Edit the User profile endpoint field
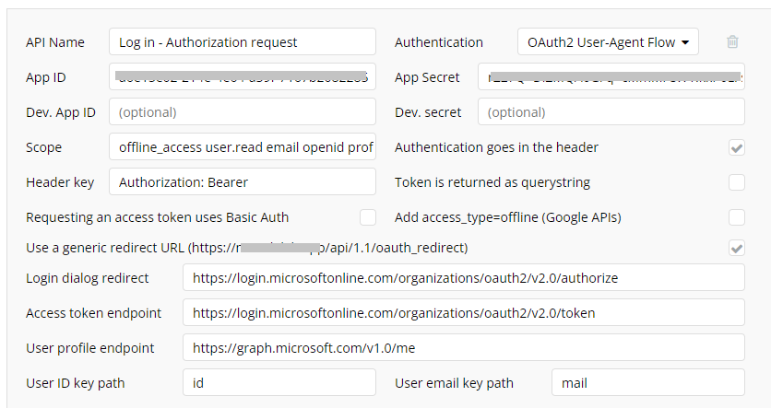This screenshot has width=771, height=408. point(464,347)
